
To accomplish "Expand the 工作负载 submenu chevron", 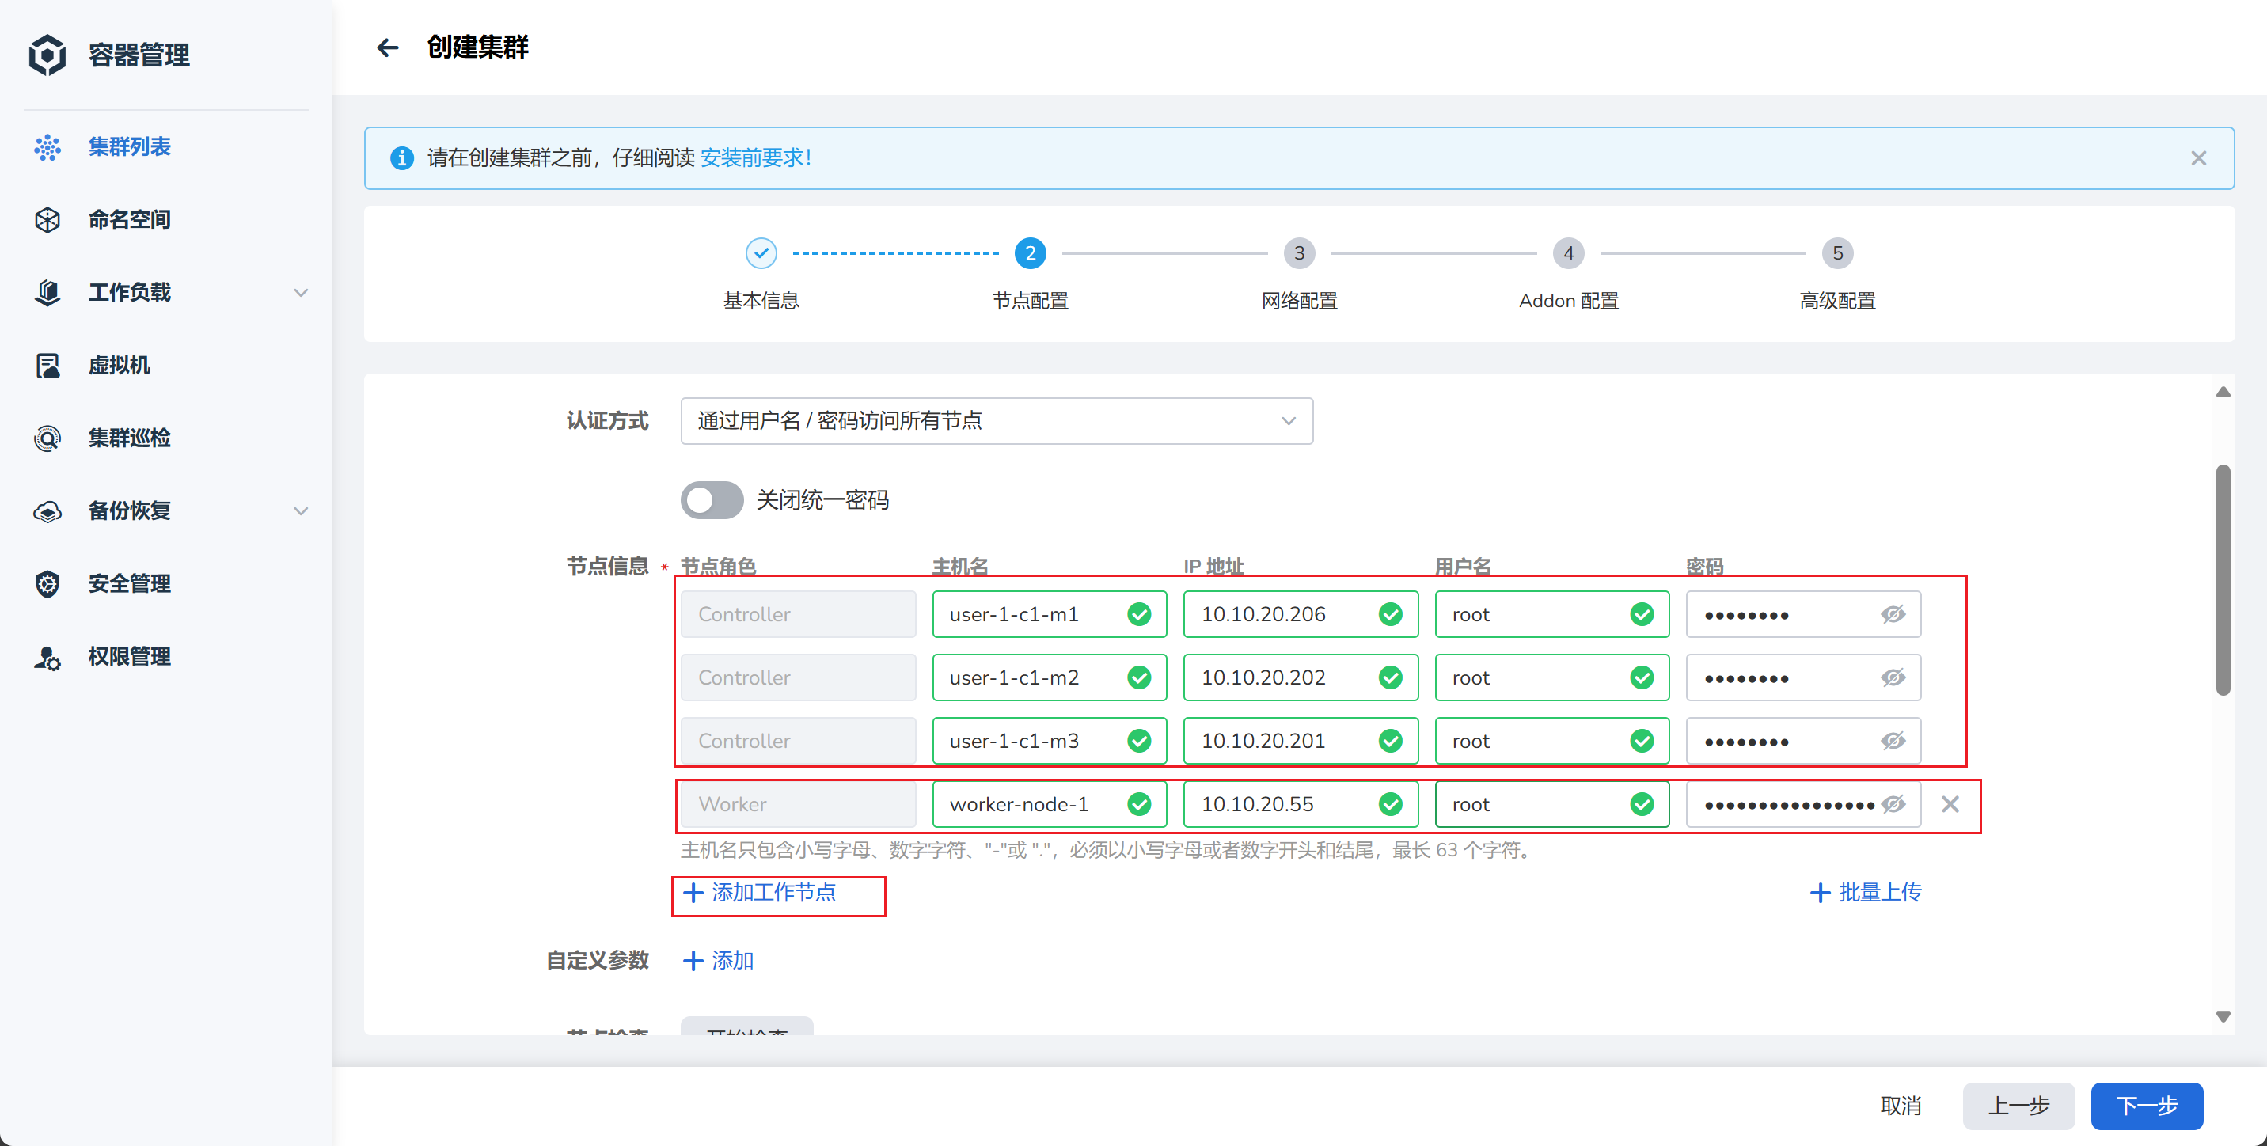I will tap(300, 292).
